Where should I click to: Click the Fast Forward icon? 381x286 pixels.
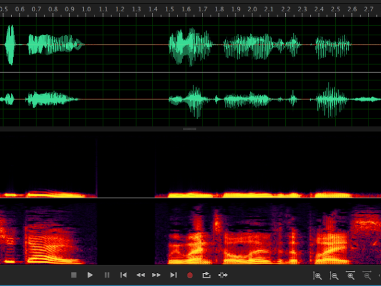[x=157, y=275]
